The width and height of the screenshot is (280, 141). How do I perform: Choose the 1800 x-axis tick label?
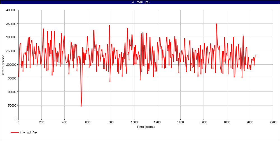coord(227,122)
